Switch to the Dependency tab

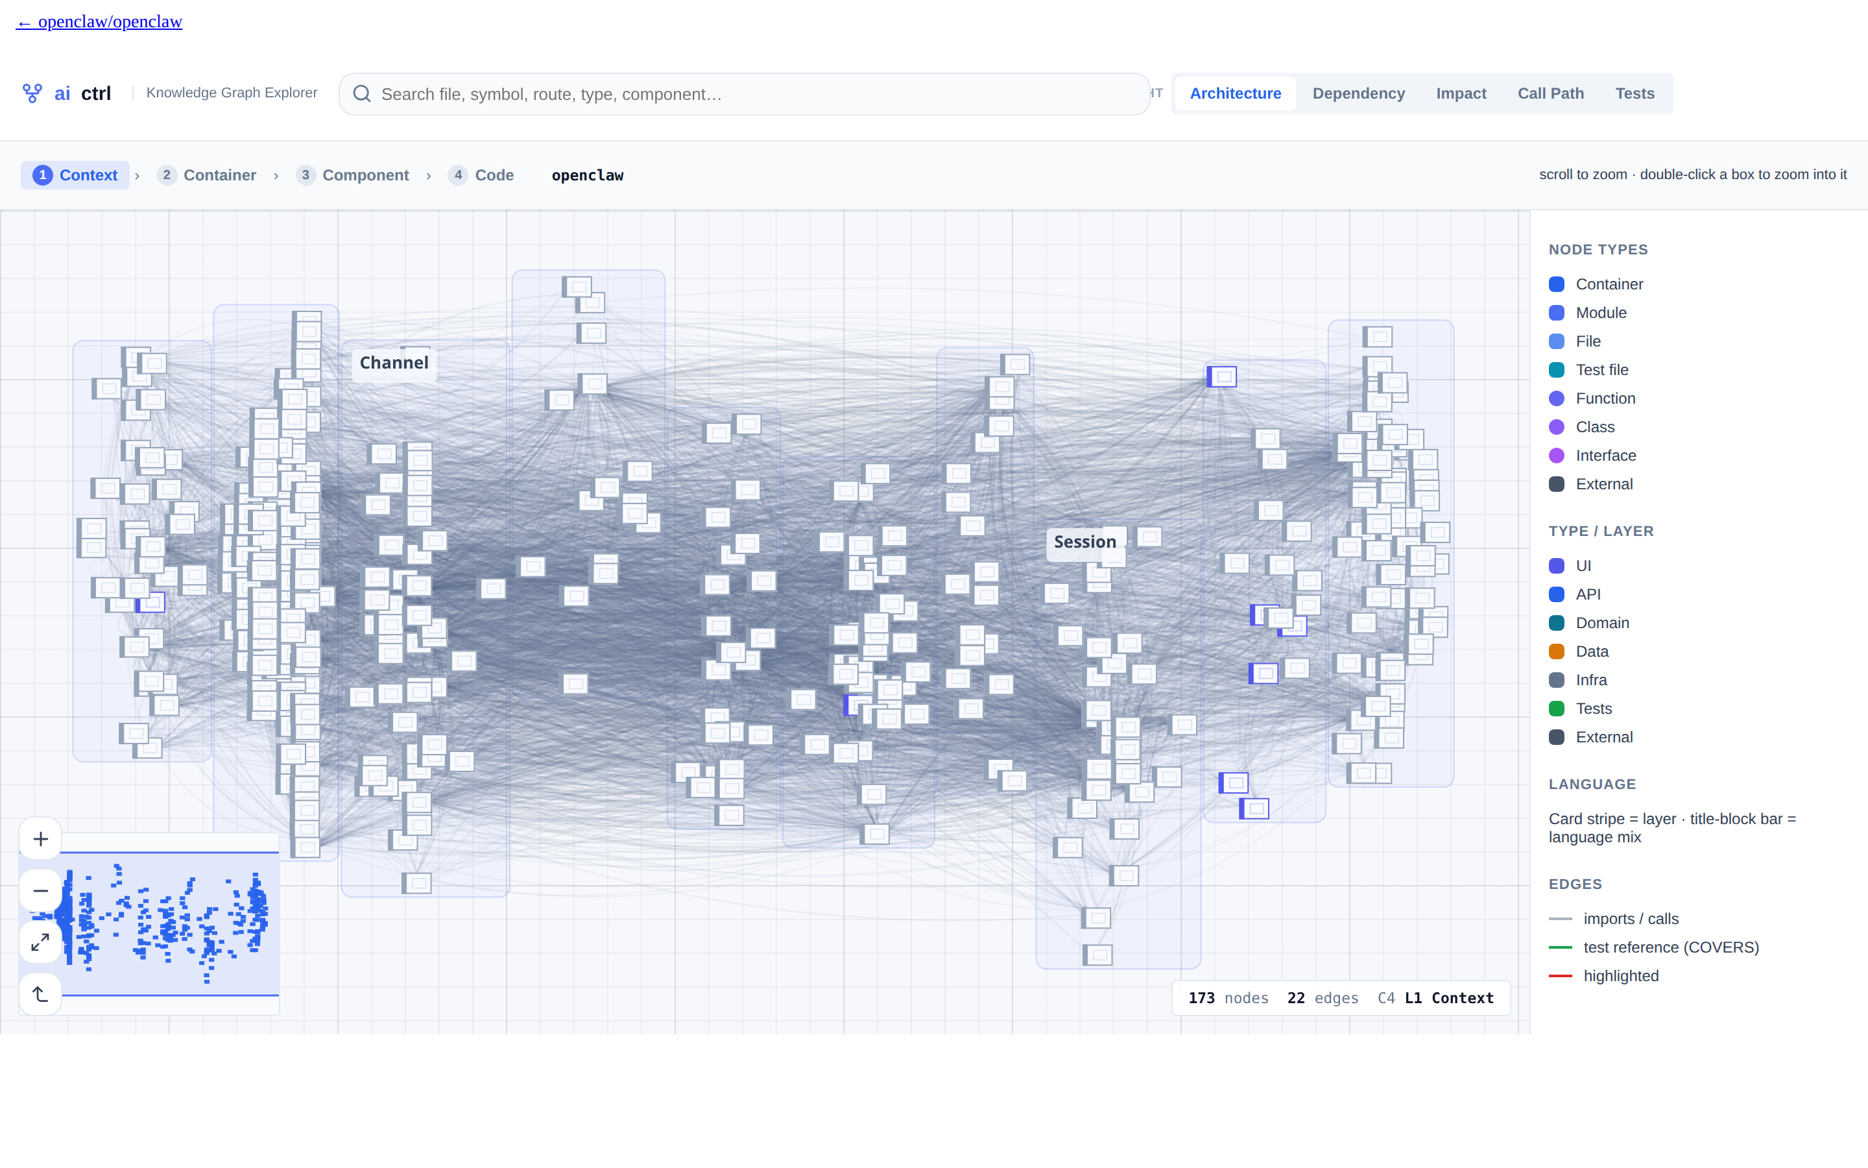1359,93
